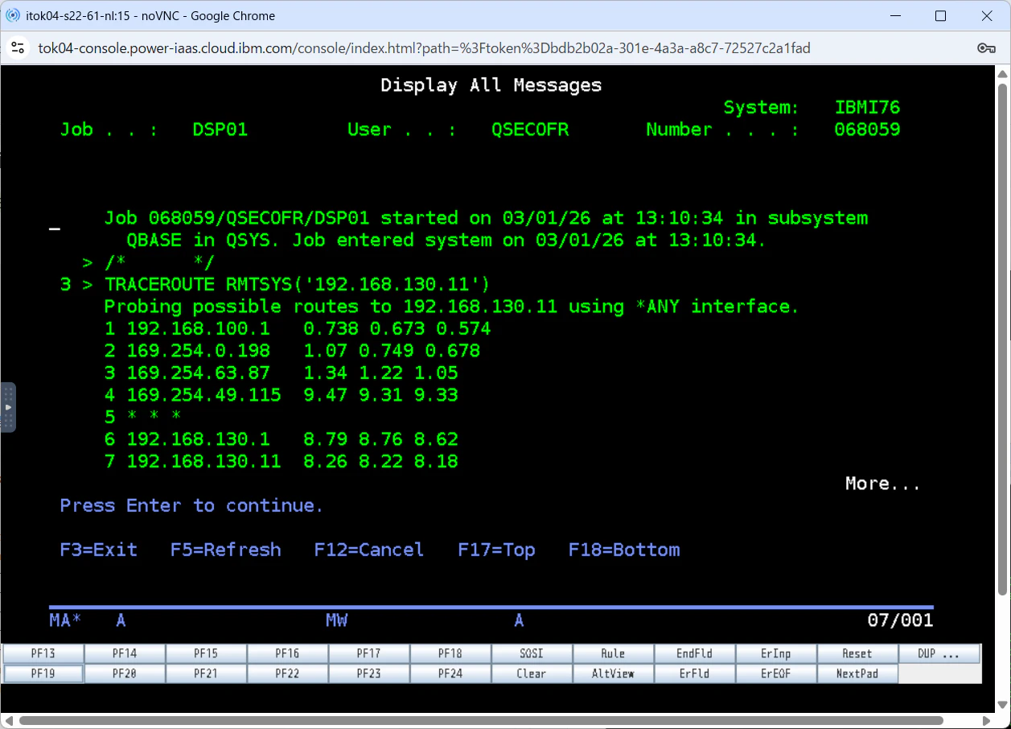Click the PF24 key button
The width and height of the screenshot is (1011, 729).
pyautogui.click(x=450, y=673)
